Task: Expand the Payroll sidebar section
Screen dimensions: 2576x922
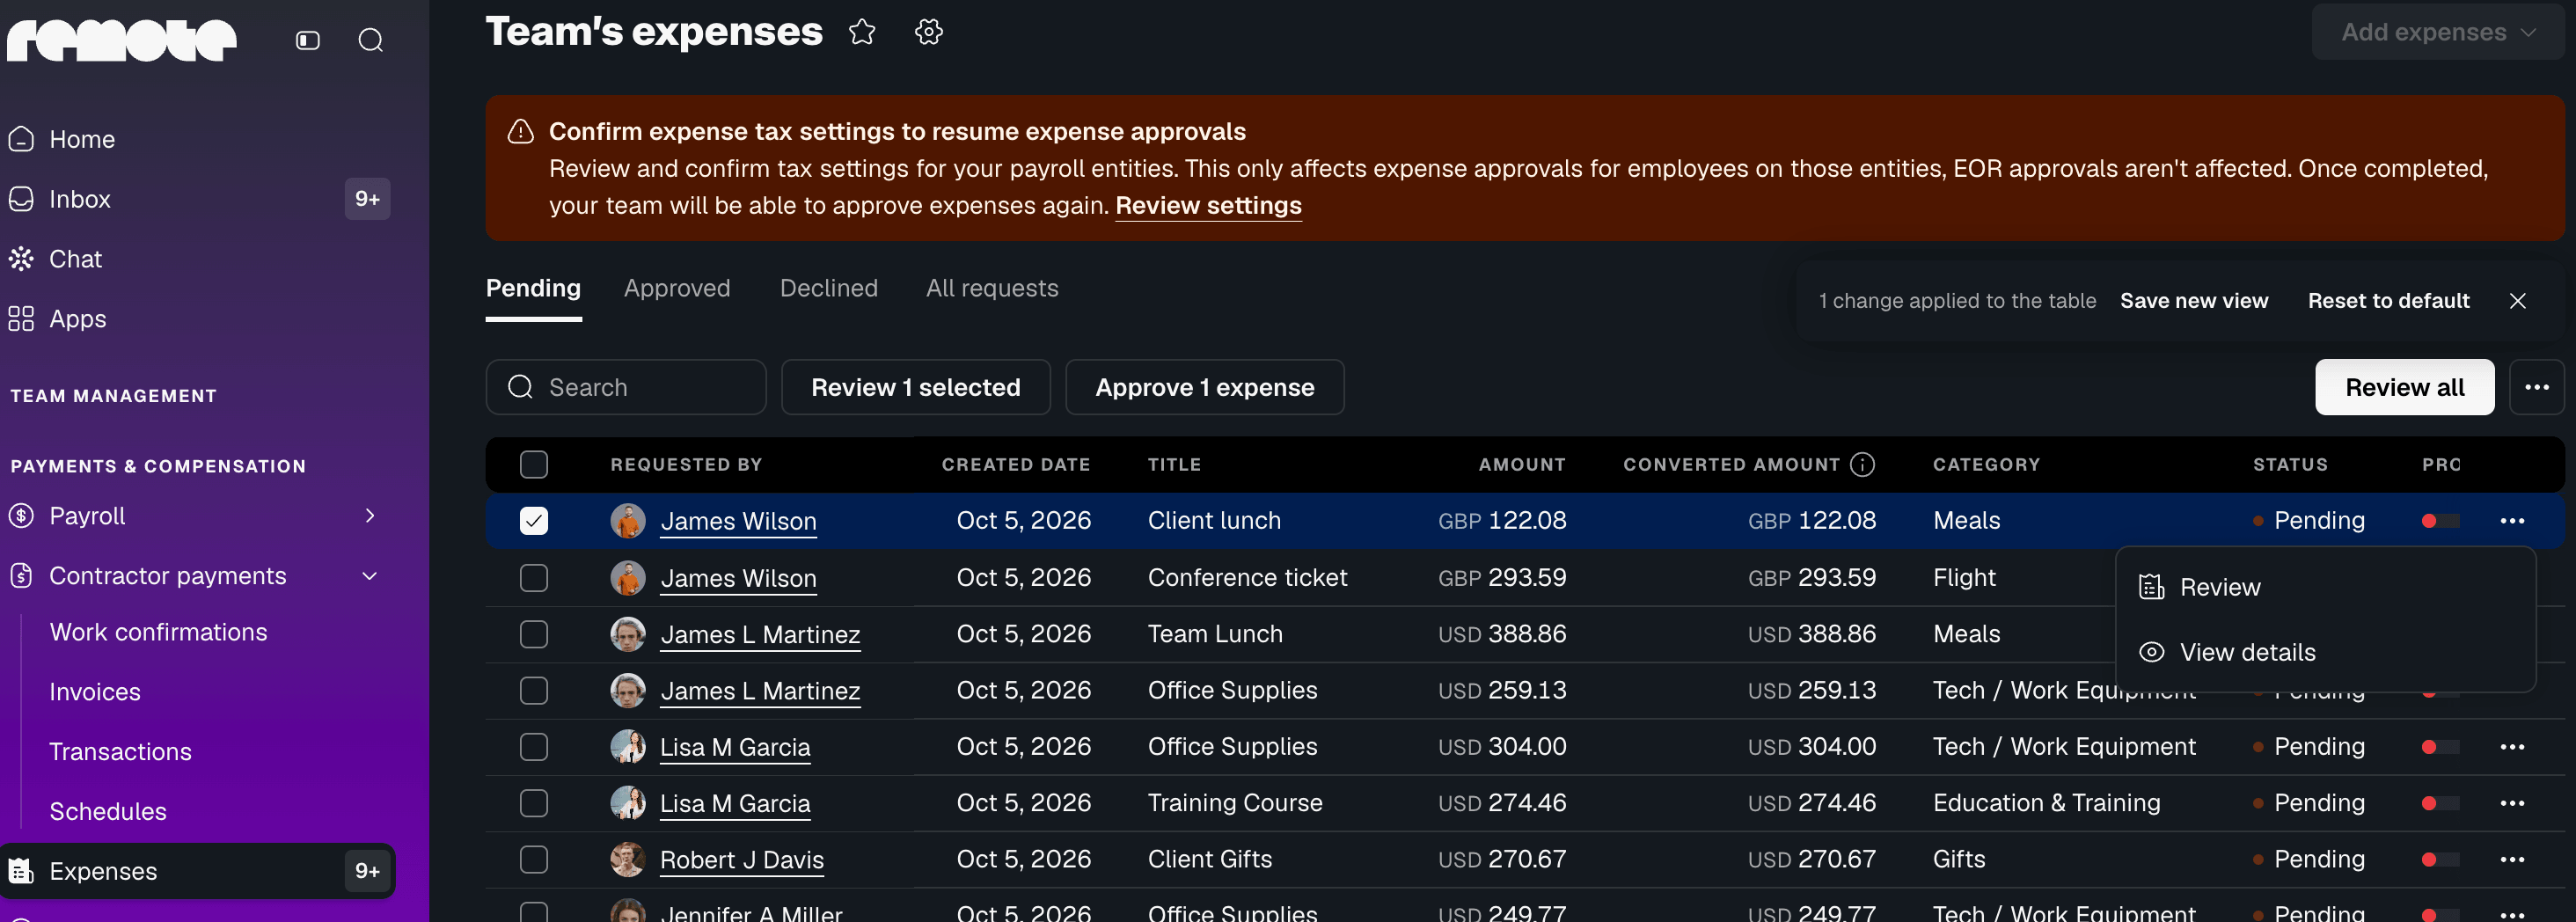Action: click(370, 516)
